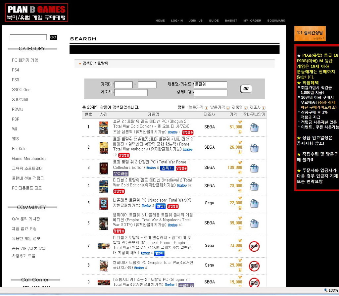339x296 pixels.
Task: Open PS4 category
Action: 15,70
